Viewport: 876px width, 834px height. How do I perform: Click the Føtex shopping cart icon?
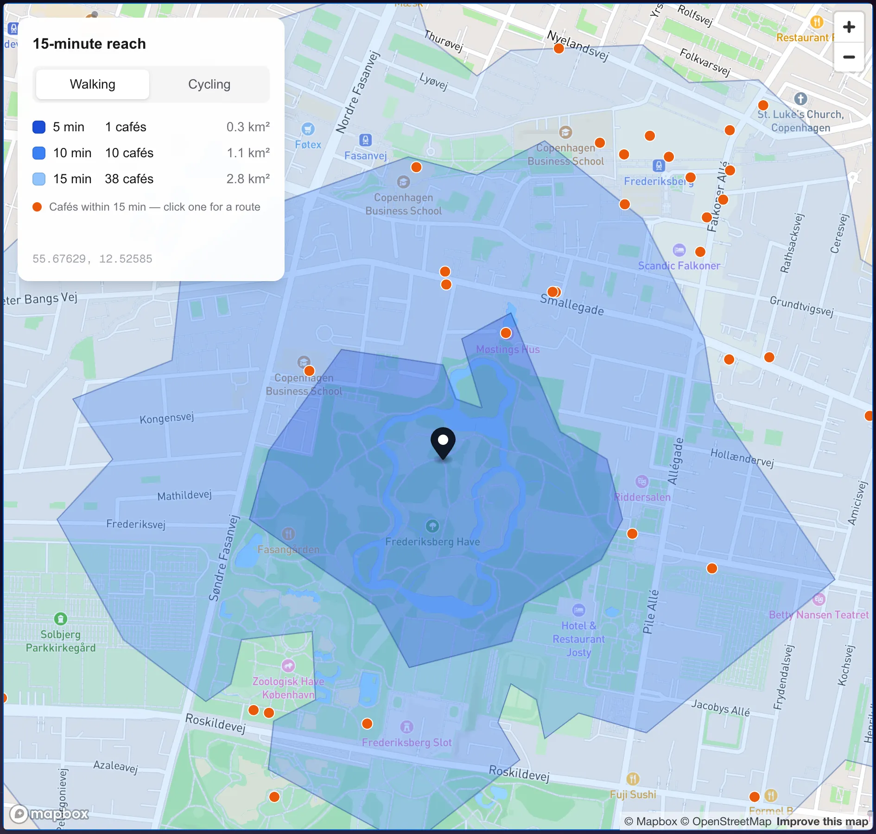point(308,129)
